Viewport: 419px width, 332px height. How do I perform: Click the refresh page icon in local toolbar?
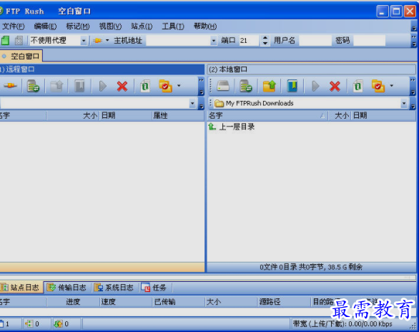click(358, 86)
